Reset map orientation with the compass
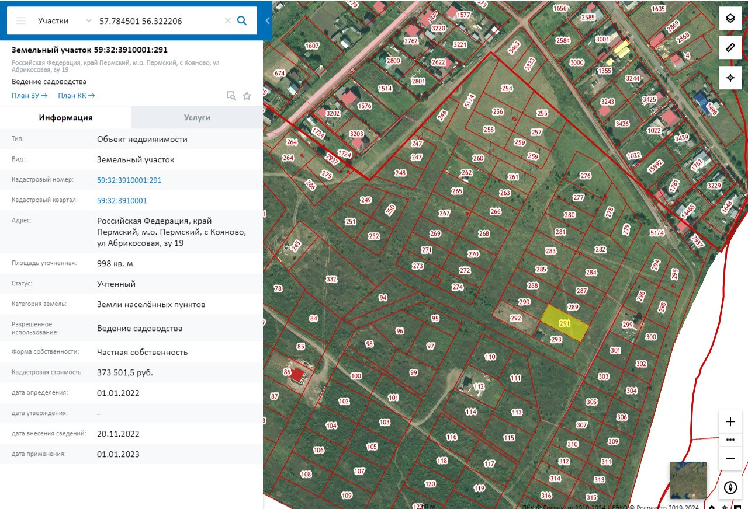Image resolution: width=748 pixels, height=509 pixels. 730,487
